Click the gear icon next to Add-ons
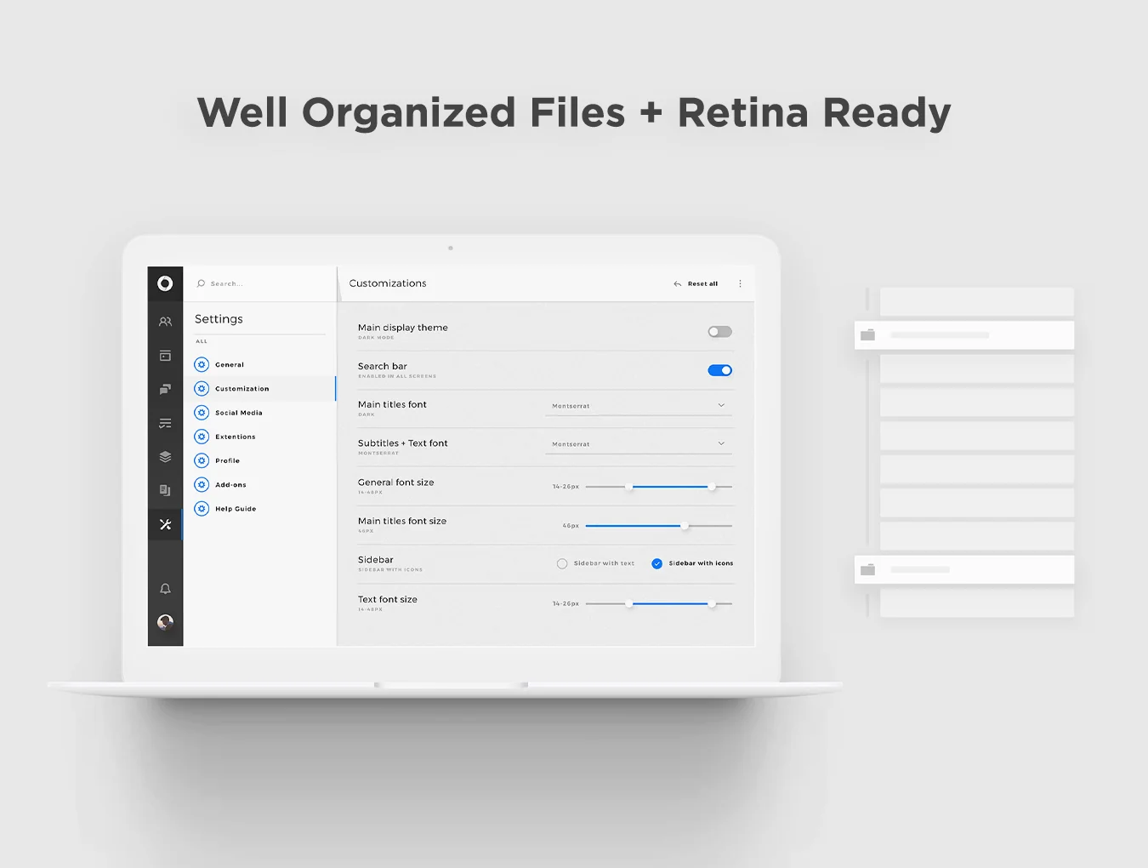Screen dimensions: 1148x868 pyautogui.click(x=202, y=484)
